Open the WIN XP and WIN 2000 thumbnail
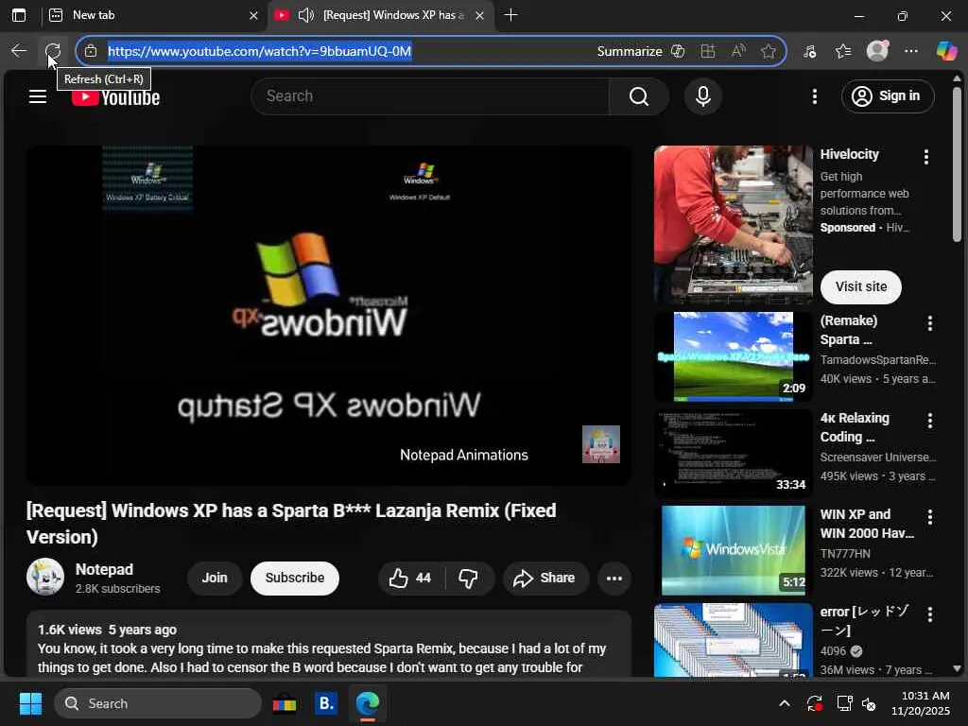The height and width of the screenshot is (726, 968). point(734,550)
